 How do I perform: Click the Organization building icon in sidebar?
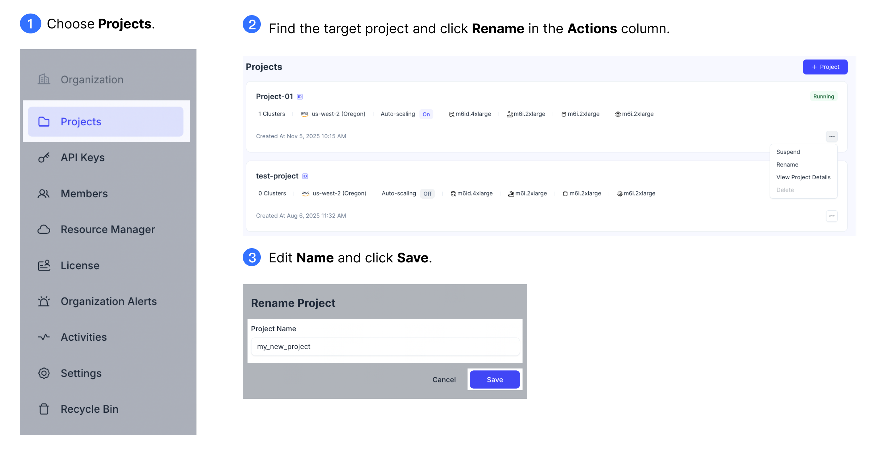44,79
